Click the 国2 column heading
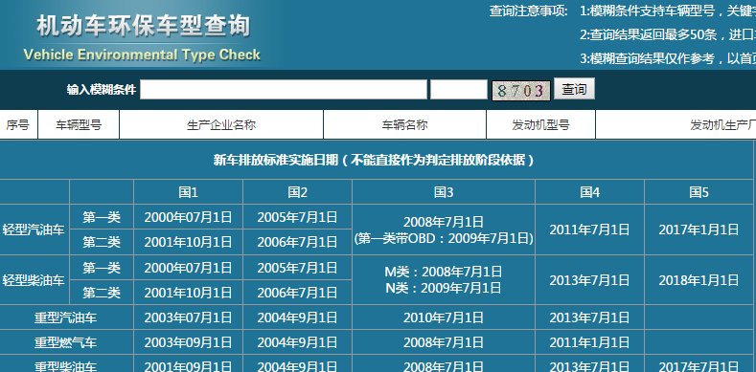Screen dimensions: 756x372 coord(297,192)
